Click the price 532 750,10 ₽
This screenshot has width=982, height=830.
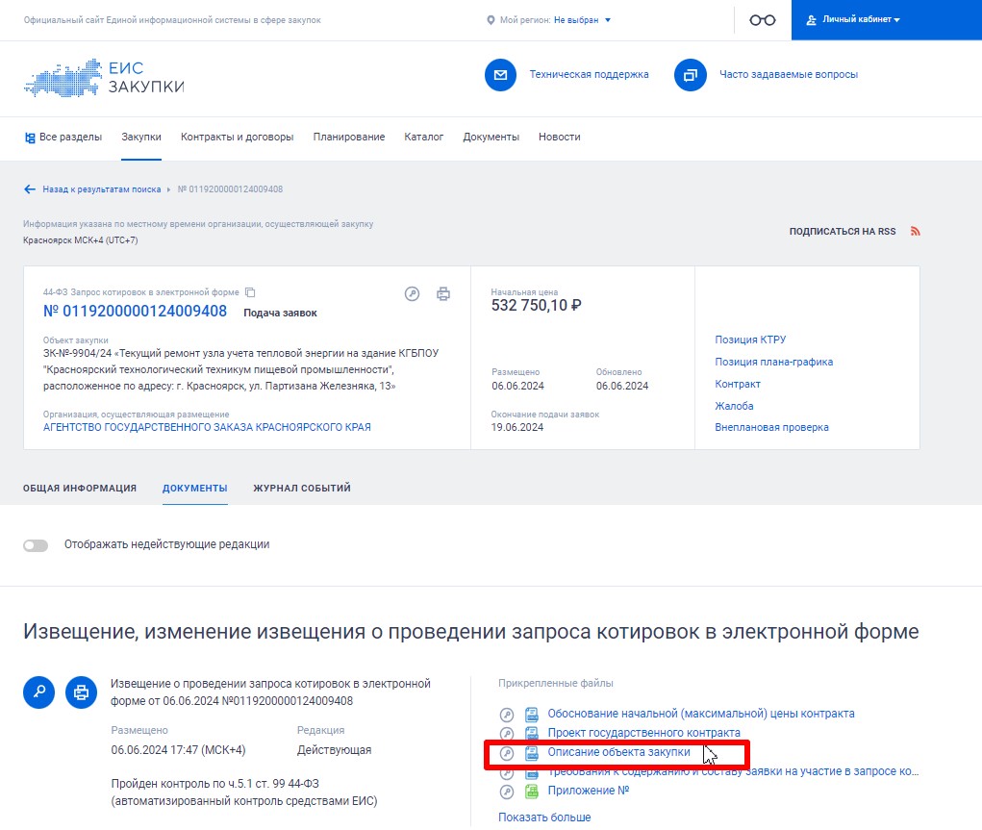coord(536,306)
